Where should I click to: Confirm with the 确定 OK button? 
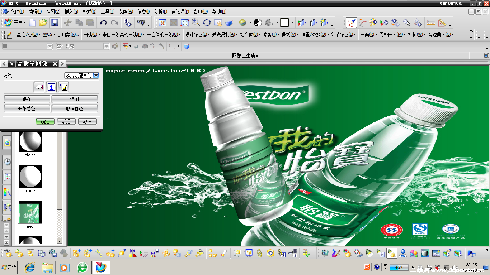pyautogui.click(x=45, y=121)
